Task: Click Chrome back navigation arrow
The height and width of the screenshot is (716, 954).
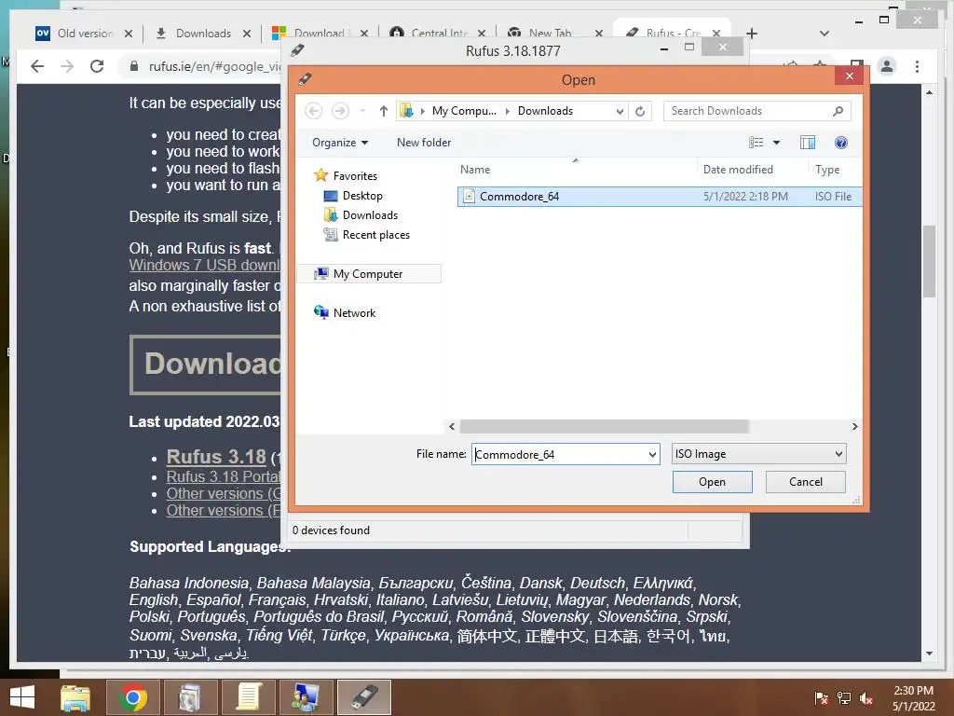Action: click(x=37, y=66)
